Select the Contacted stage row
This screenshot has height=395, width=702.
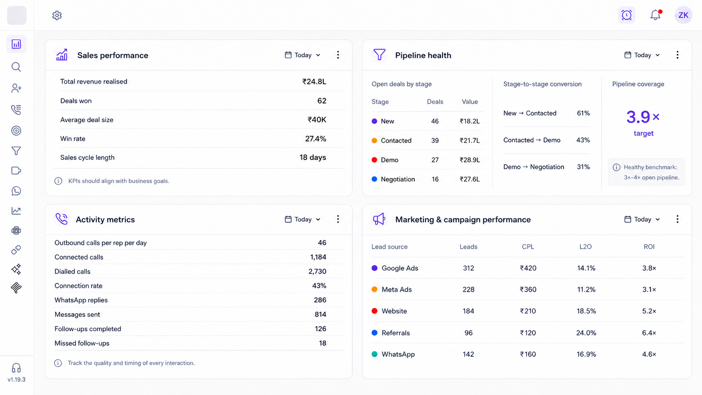427,141
